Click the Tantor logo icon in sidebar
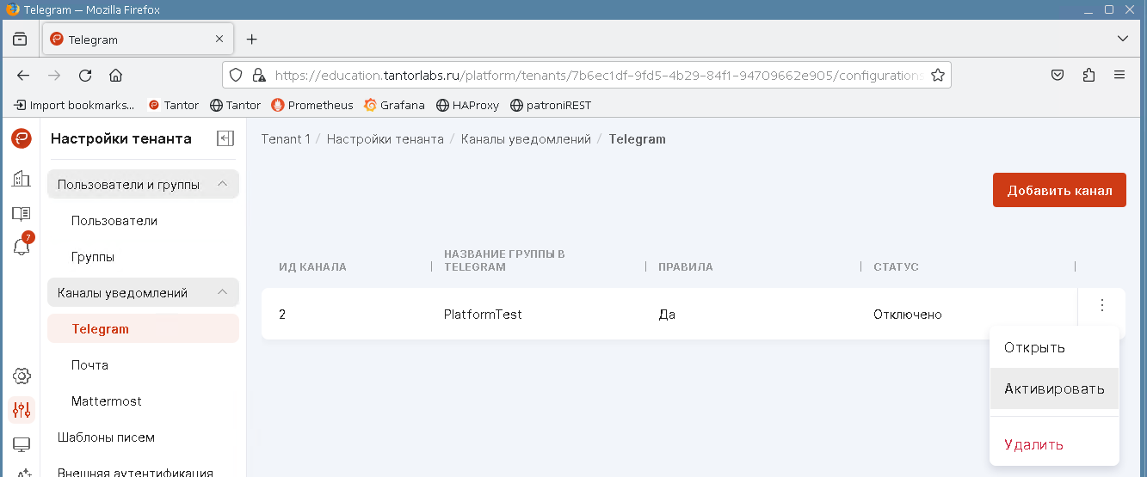The width and height of the screenshot is (1147, 477). pyautogui.click(x=22, y=139)
